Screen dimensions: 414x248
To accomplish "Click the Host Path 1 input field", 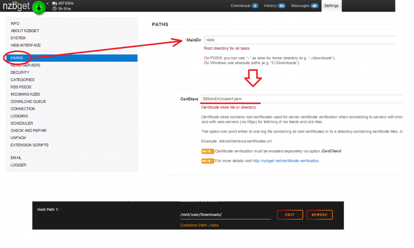I will tap(226, 215).
